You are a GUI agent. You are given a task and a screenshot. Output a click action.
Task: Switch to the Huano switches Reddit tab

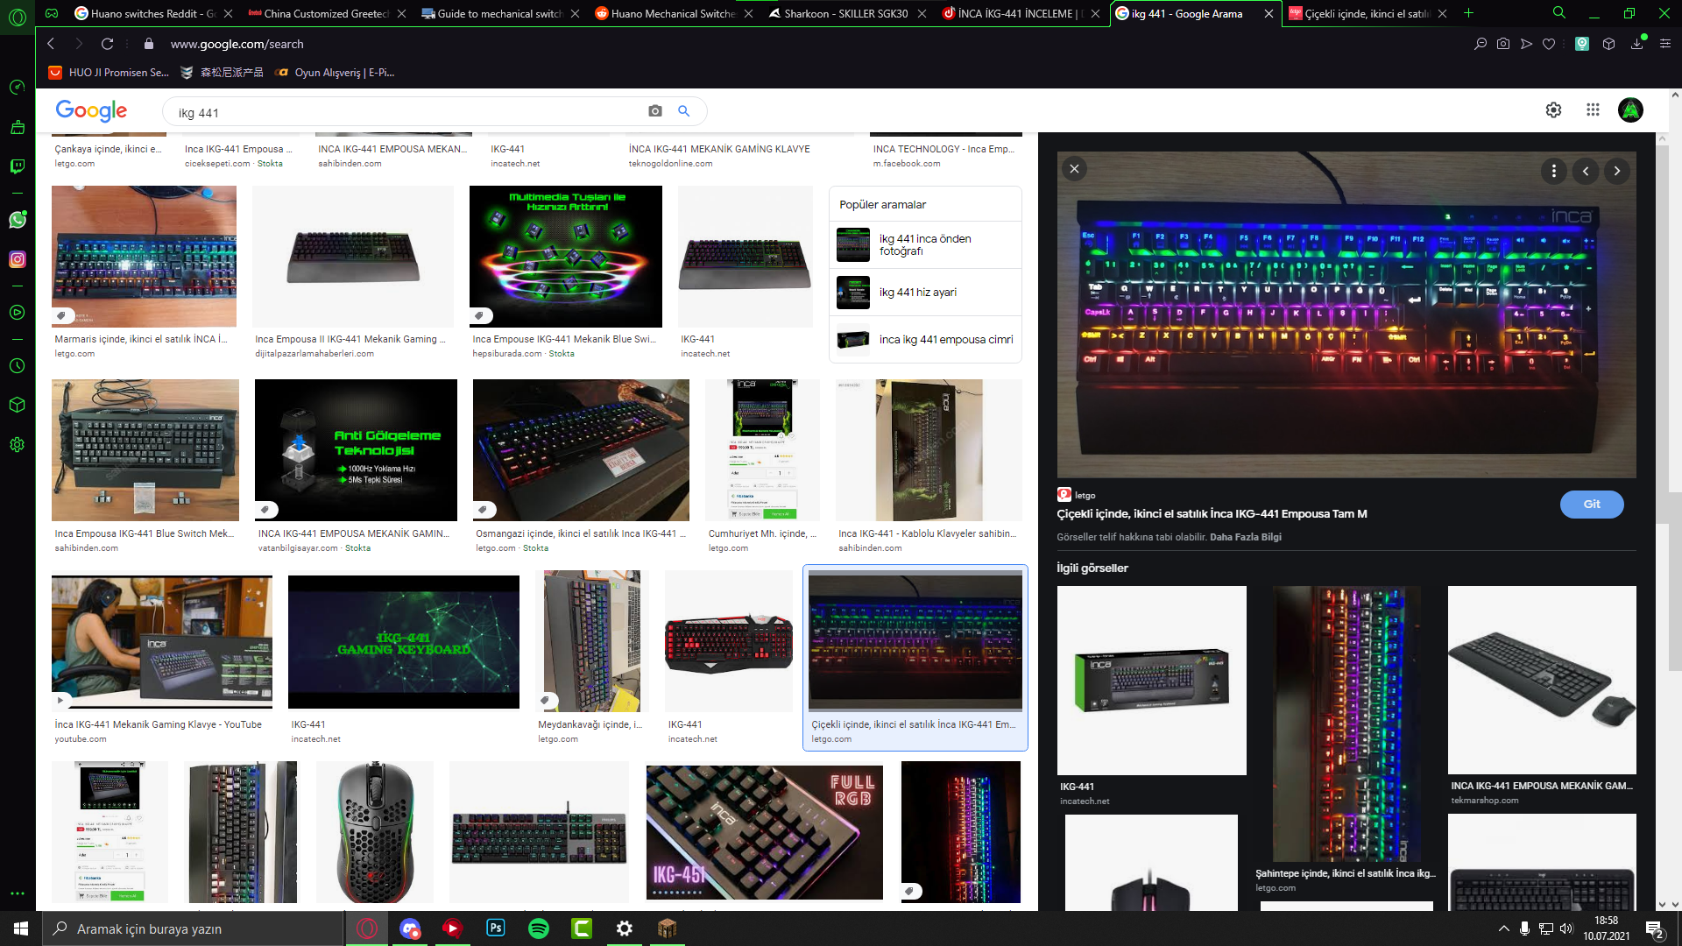coord(153,13)
